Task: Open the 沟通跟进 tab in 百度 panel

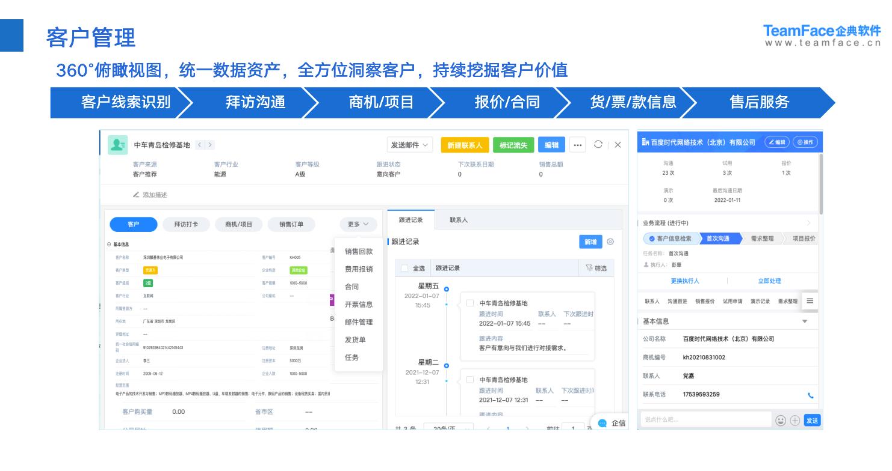Action: click(677, 301)
